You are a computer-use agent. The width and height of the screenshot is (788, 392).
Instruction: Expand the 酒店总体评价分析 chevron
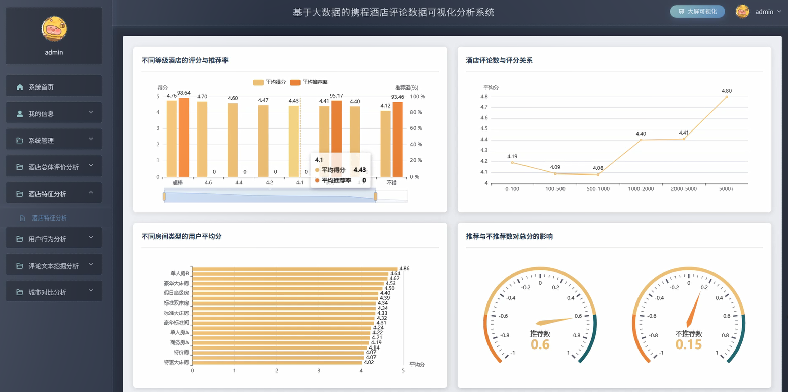(91, 165)
